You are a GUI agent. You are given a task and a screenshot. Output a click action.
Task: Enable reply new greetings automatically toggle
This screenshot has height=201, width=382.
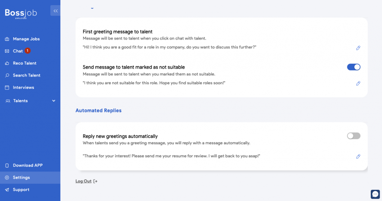click(354, 136)
